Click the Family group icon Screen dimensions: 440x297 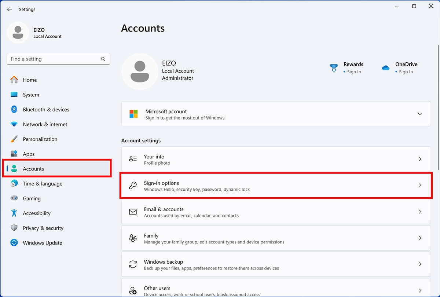click(x=133, y=238)
